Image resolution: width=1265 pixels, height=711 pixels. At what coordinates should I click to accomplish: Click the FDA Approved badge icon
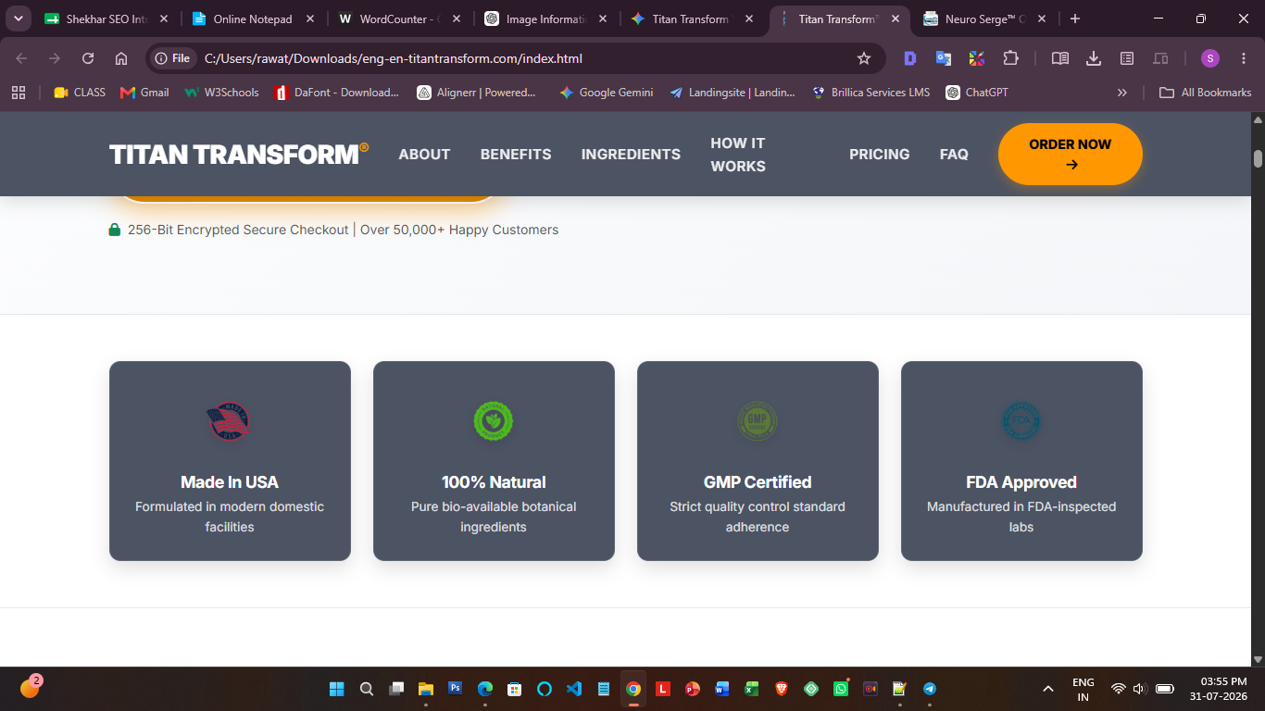(x=1021, y=421)
